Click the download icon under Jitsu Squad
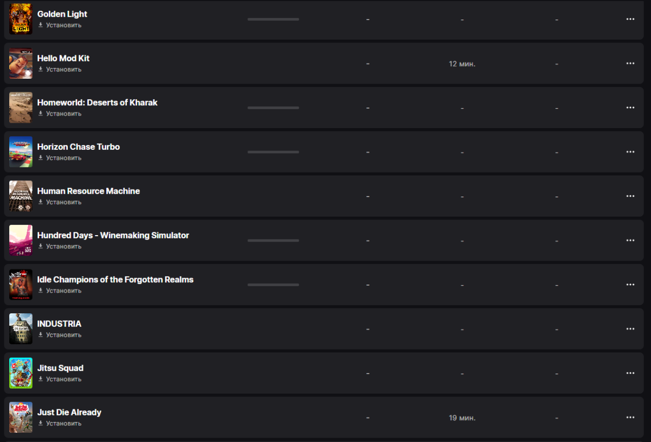651x442 pixels. 41,379
